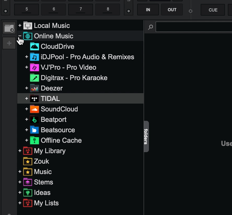
Task: Select 'VJ'Pro - Pro Video' label
Action: pyautogui.click(x=68, y=68)
